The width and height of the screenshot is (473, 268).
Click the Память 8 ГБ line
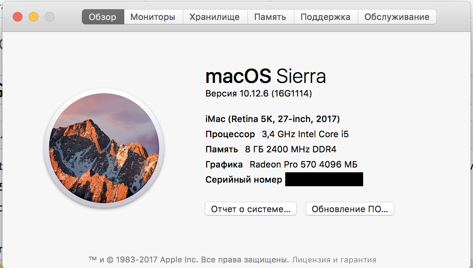tap(270, 150)
